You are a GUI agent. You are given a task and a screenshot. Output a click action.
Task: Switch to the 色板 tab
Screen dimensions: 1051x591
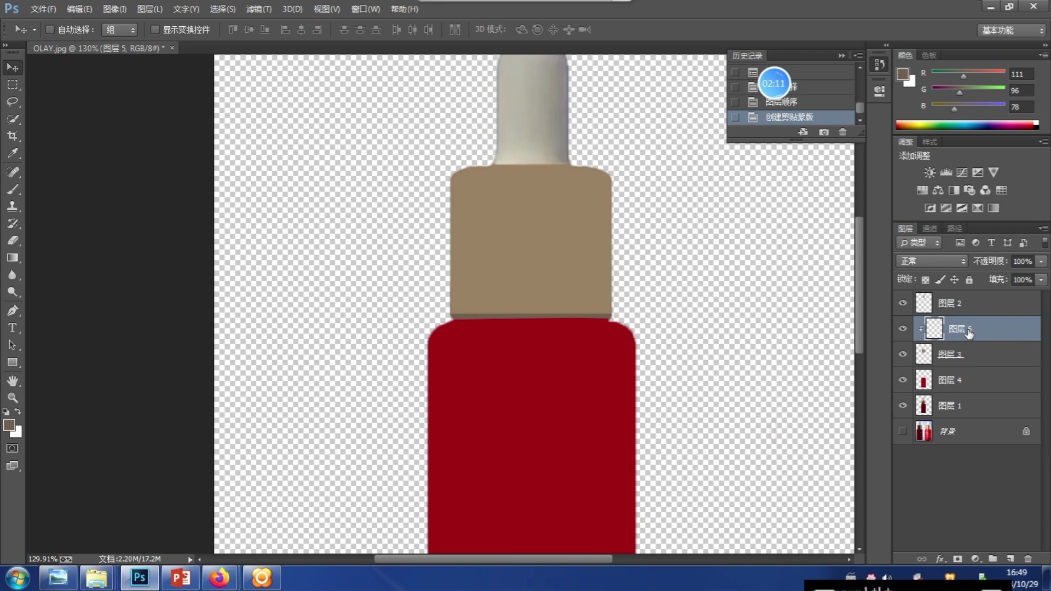[x=929, y=55]
